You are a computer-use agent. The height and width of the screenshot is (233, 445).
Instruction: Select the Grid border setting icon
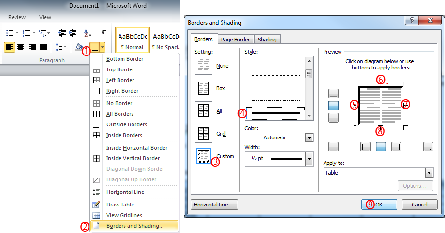pos(204,133)
